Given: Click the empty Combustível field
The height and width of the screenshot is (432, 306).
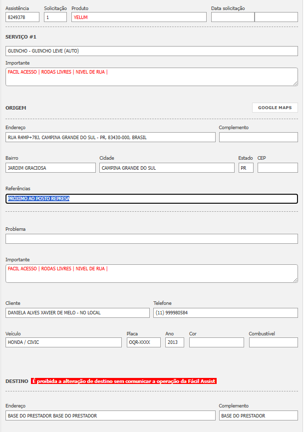Looking at the screenshot, I should (x=273, y=342).
